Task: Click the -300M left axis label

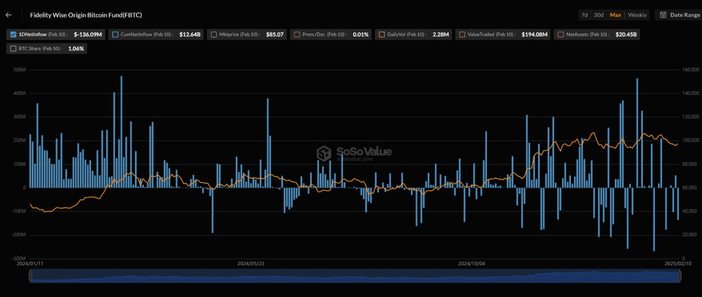Action: (19, 259)
